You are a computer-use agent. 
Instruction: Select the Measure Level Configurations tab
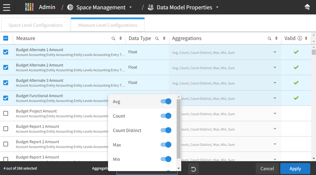(107, 24)
